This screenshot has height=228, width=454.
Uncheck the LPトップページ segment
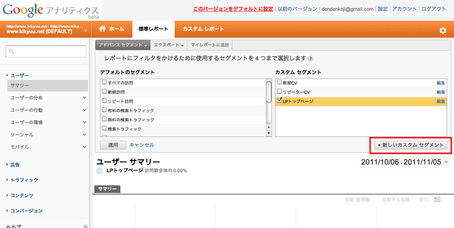(x=279, y=101)
